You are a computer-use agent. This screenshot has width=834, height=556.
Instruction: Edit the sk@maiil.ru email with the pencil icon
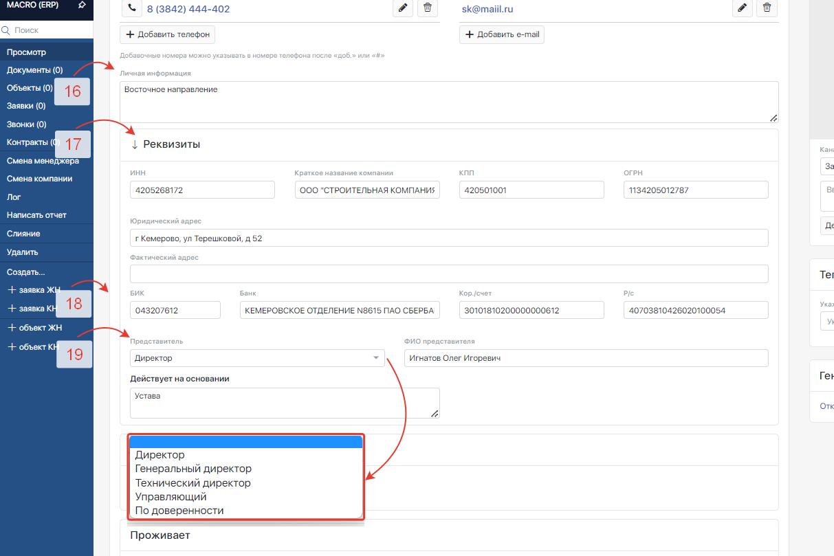(742, 8)
